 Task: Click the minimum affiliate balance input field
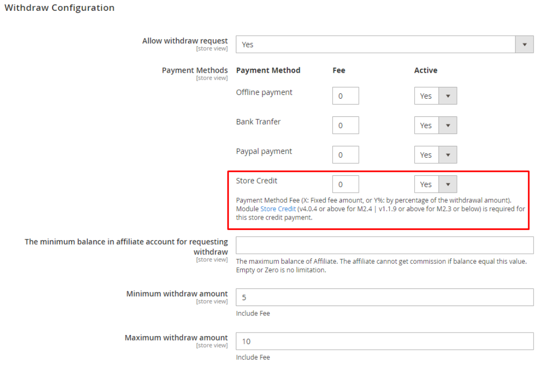point(384,245)
